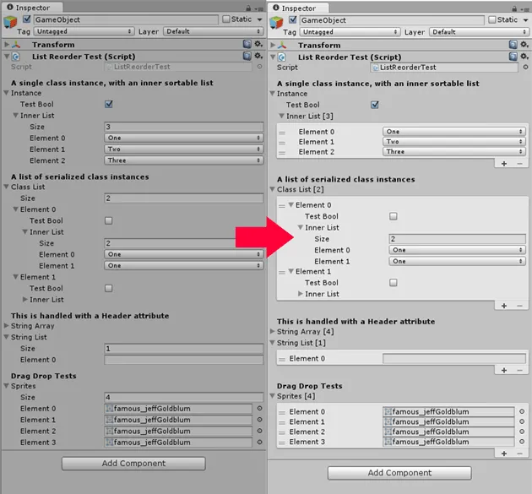532x494 pixels.
Task: Grab drag handle of right Sprites Element 2
Action: coord(282,432)
